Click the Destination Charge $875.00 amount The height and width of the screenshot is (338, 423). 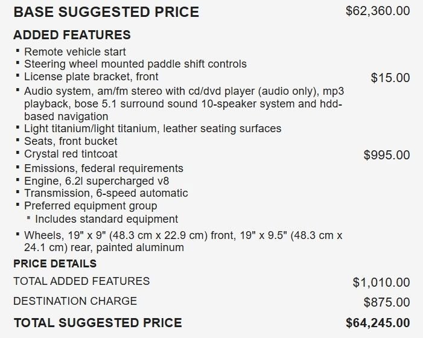(387, 302)
